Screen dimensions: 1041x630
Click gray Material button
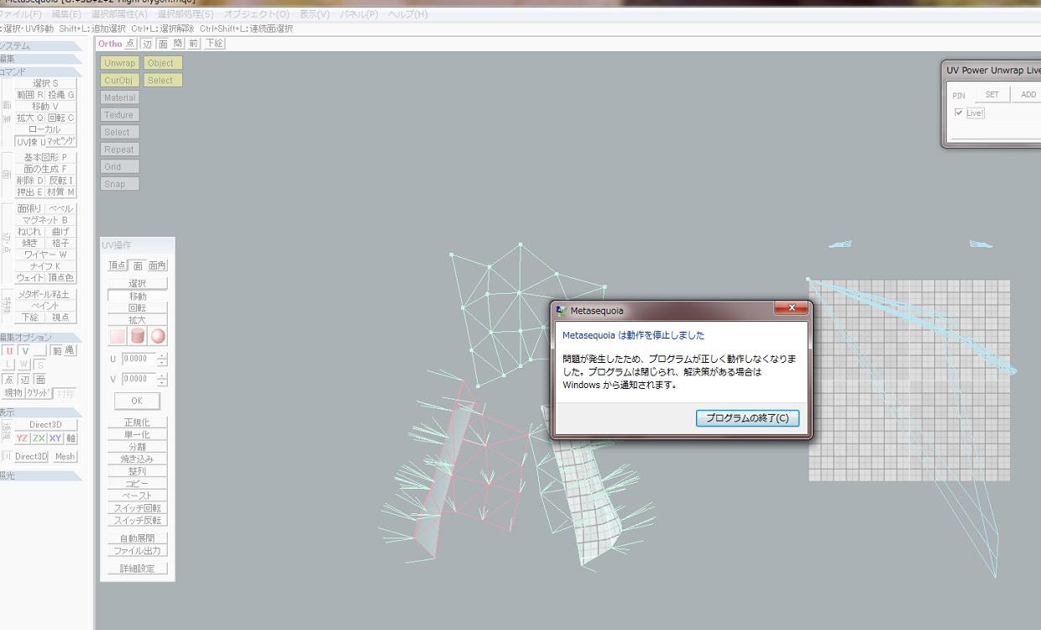click(120, 97)
